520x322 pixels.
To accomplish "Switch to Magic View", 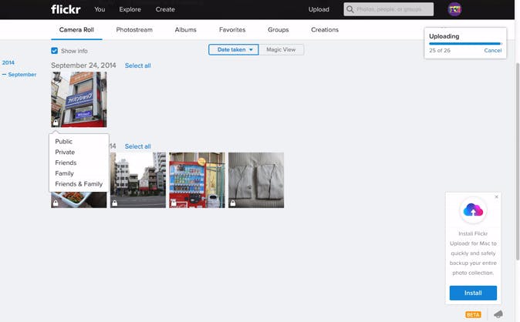I will point(281,50).
